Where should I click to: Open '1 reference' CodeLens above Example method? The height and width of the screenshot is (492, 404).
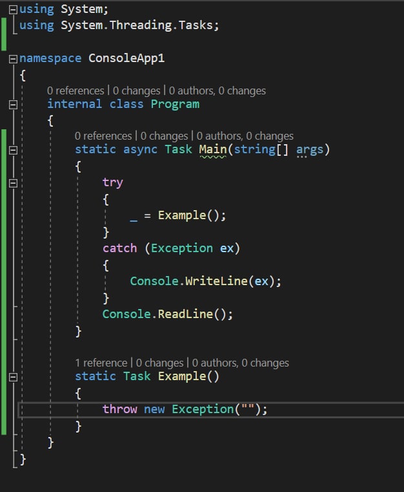point(101,363)
